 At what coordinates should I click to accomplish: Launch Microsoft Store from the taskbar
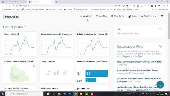[x=48, y=94]
